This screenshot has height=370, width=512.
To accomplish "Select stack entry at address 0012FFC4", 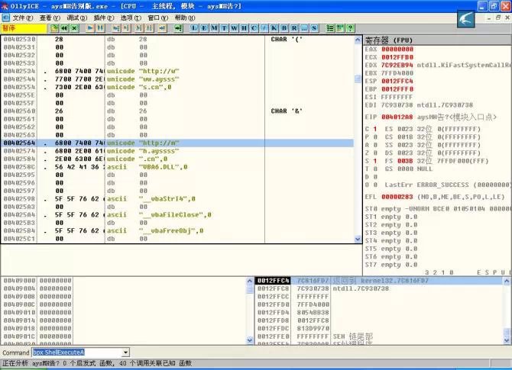I will 272,281.
